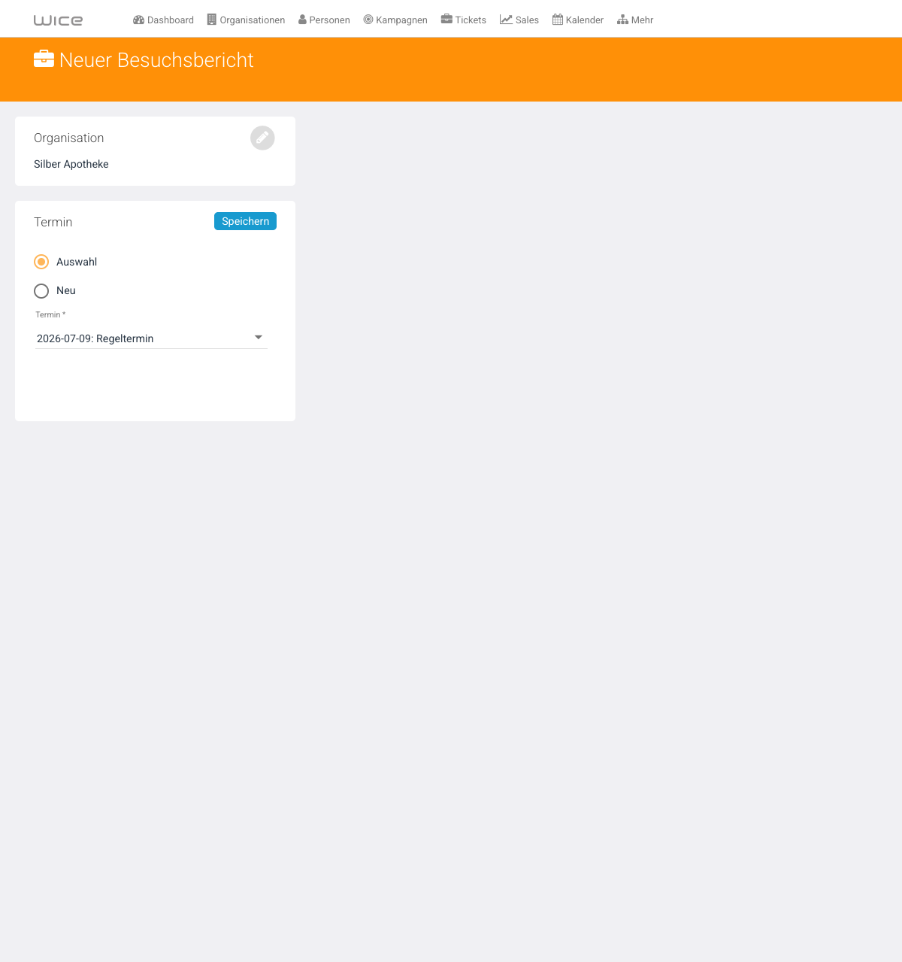Click the Kalender calendar icon

pyautogui.click(x=558, y=20)
